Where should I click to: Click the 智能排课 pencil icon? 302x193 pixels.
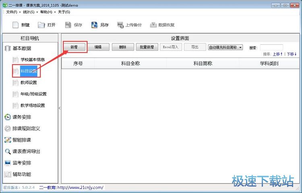[8, 140]
